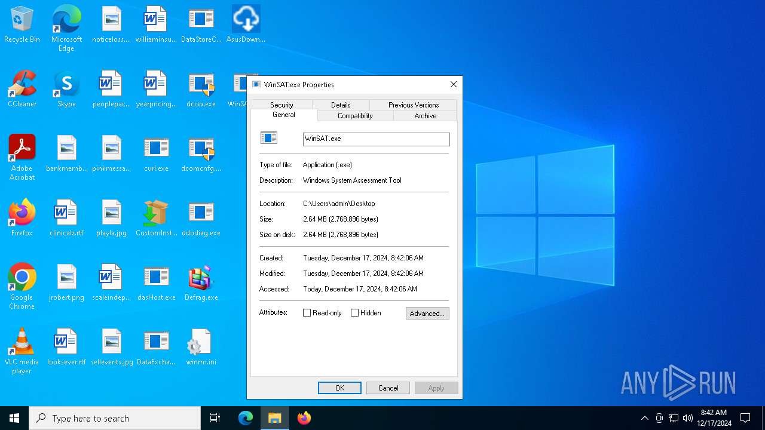Open the volume control tray icon
The height and width of the screenshot is (430, 765).
coord(688,418)
